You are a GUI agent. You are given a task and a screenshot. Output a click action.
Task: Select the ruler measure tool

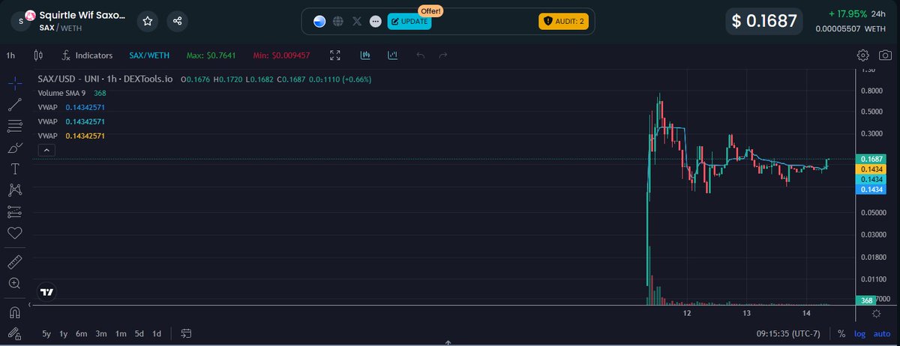pyautogui.click(x=14, y=261)
